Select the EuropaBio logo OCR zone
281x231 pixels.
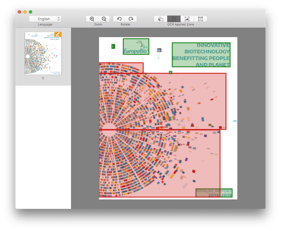(x=136, y=47)
